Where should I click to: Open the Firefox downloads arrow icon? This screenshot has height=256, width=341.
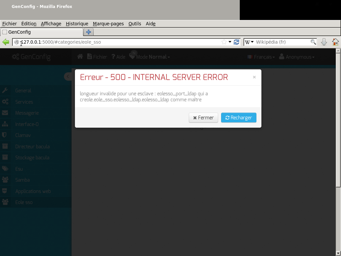coord(324,42)
